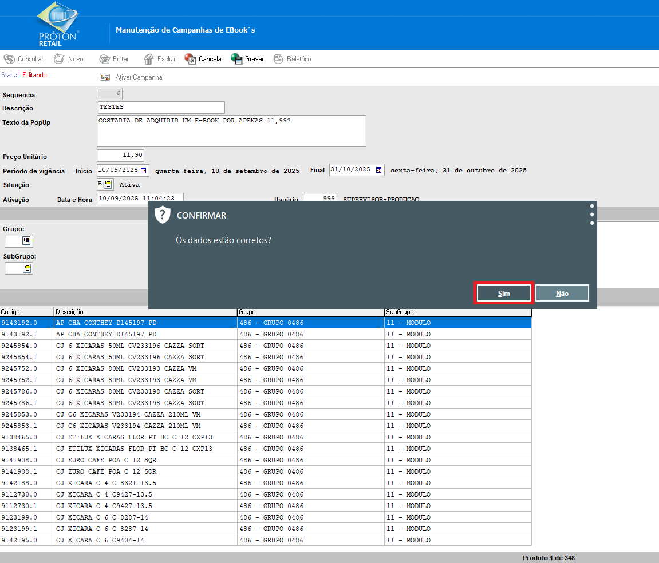Select row with code 9245752.0
659x563 pixels.
click(x=266, y=368)
